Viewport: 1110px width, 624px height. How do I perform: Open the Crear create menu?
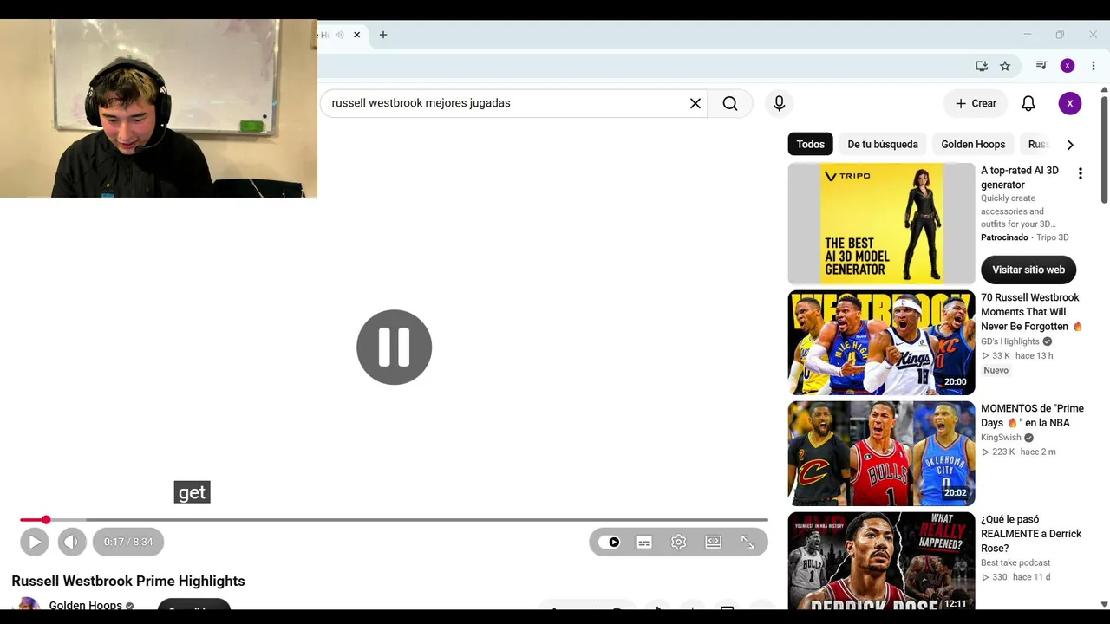pos(976,103)
